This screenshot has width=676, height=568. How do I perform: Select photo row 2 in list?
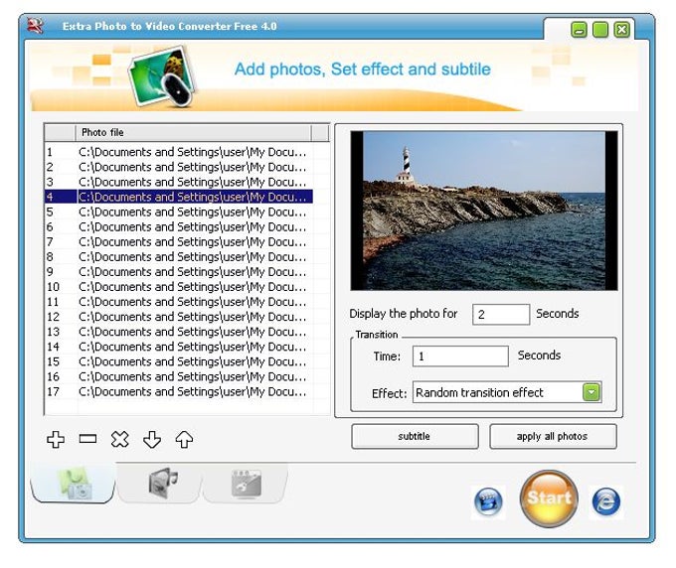(x=179, y=167)
